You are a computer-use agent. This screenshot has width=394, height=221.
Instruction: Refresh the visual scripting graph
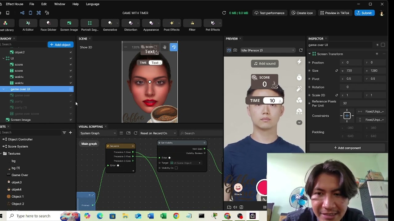(135, 133)
